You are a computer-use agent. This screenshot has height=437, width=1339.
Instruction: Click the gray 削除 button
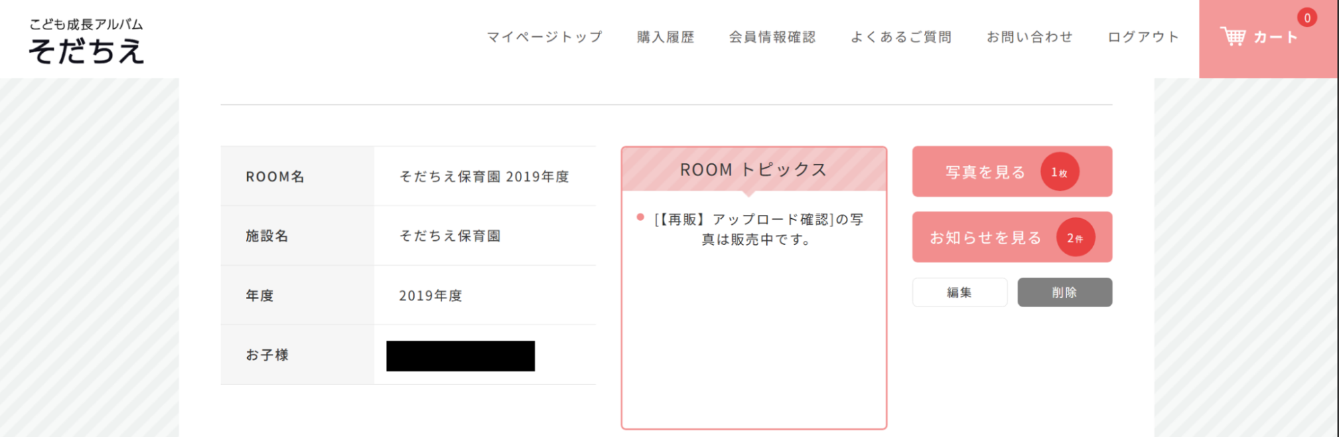[x=1064, y=292]
